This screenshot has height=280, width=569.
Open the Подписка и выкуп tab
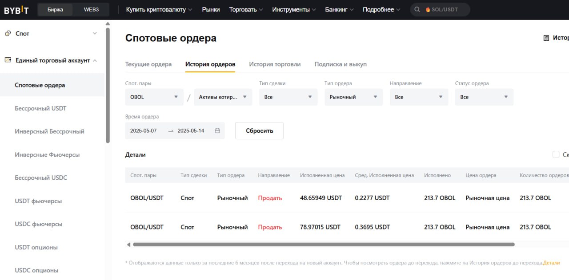[x=341, y=64]
